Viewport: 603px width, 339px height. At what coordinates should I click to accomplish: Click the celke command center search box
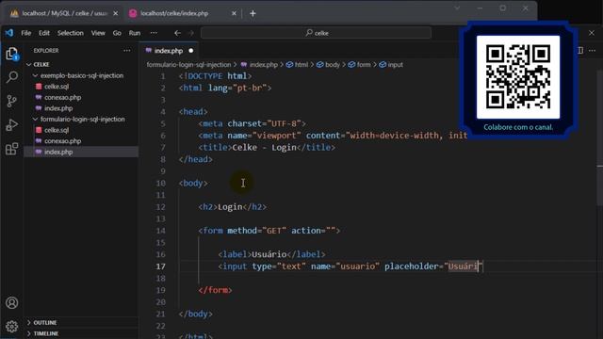click(316, 33)
